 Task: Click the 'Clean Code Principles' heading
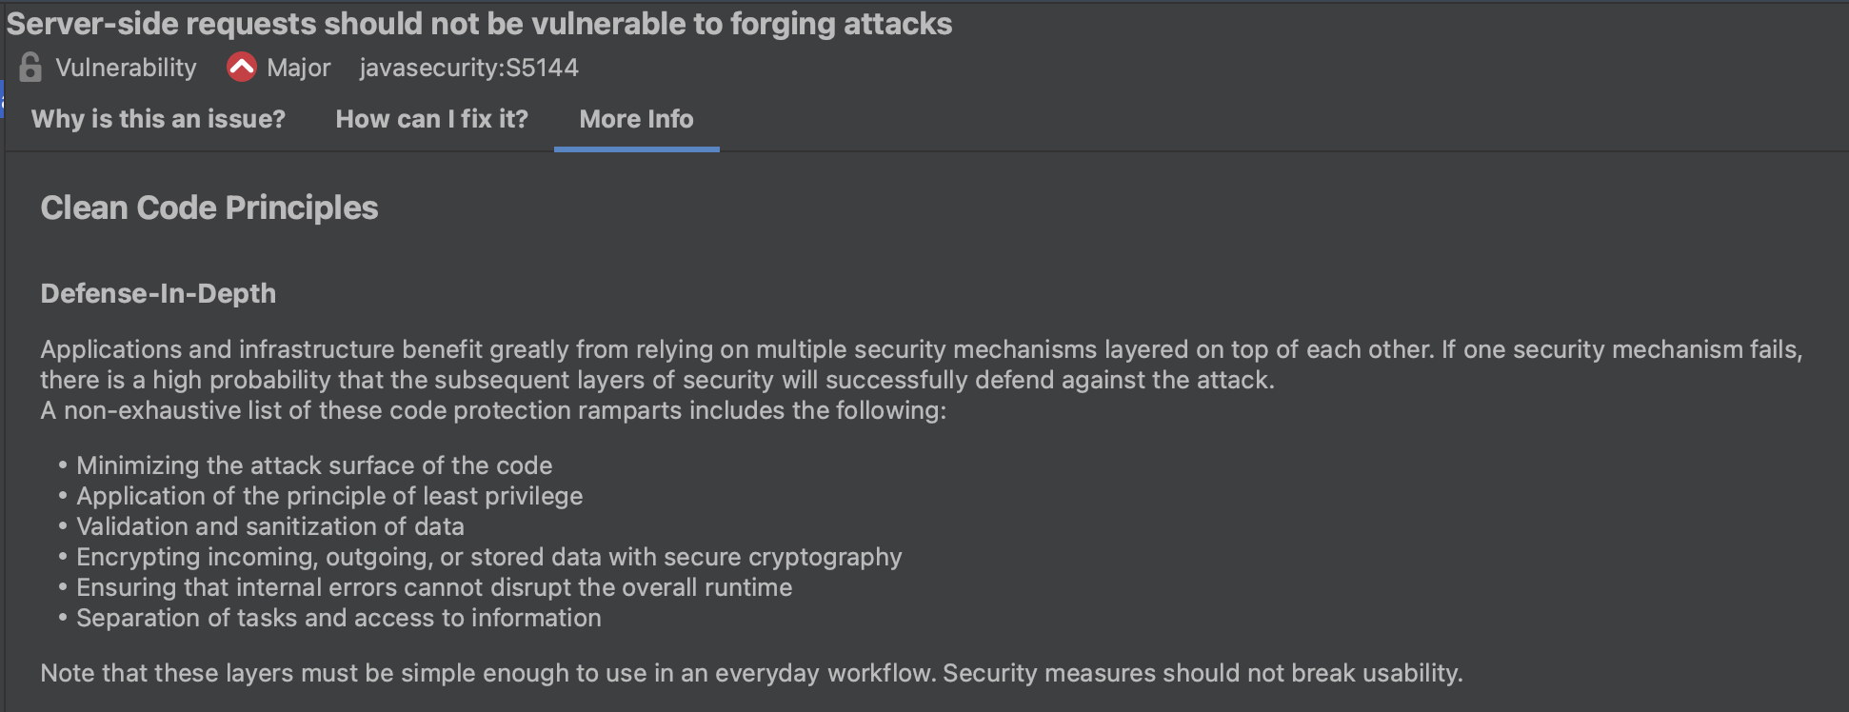click(x=209, y=208)
